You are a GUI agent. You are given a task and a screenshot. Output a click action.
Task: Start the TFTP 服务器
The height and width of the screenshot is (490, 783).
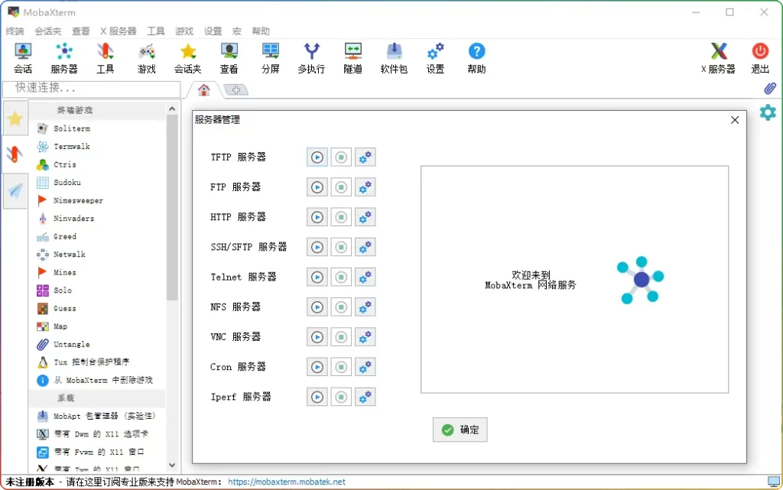[x=317, y=157]
